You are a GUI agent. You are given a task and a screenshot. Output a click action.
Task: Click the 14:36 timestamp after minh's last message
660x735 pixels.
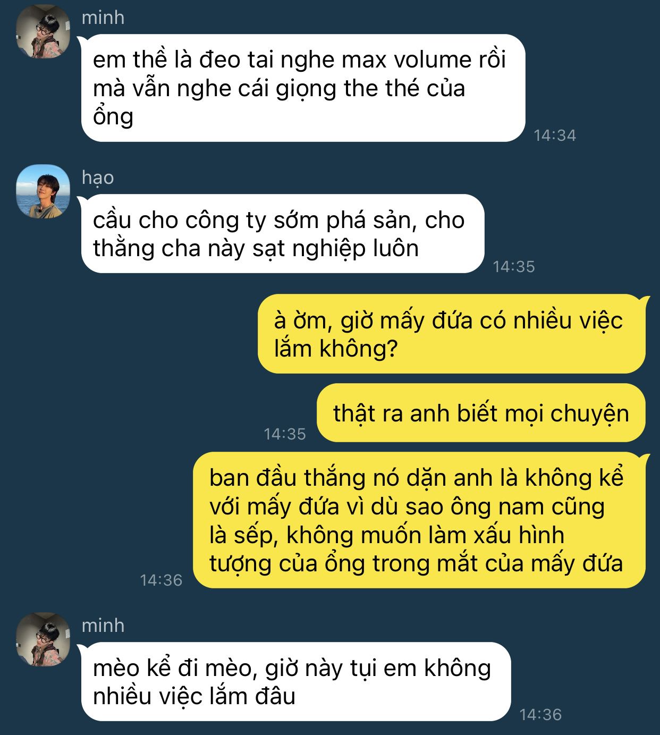pos(540,714)
